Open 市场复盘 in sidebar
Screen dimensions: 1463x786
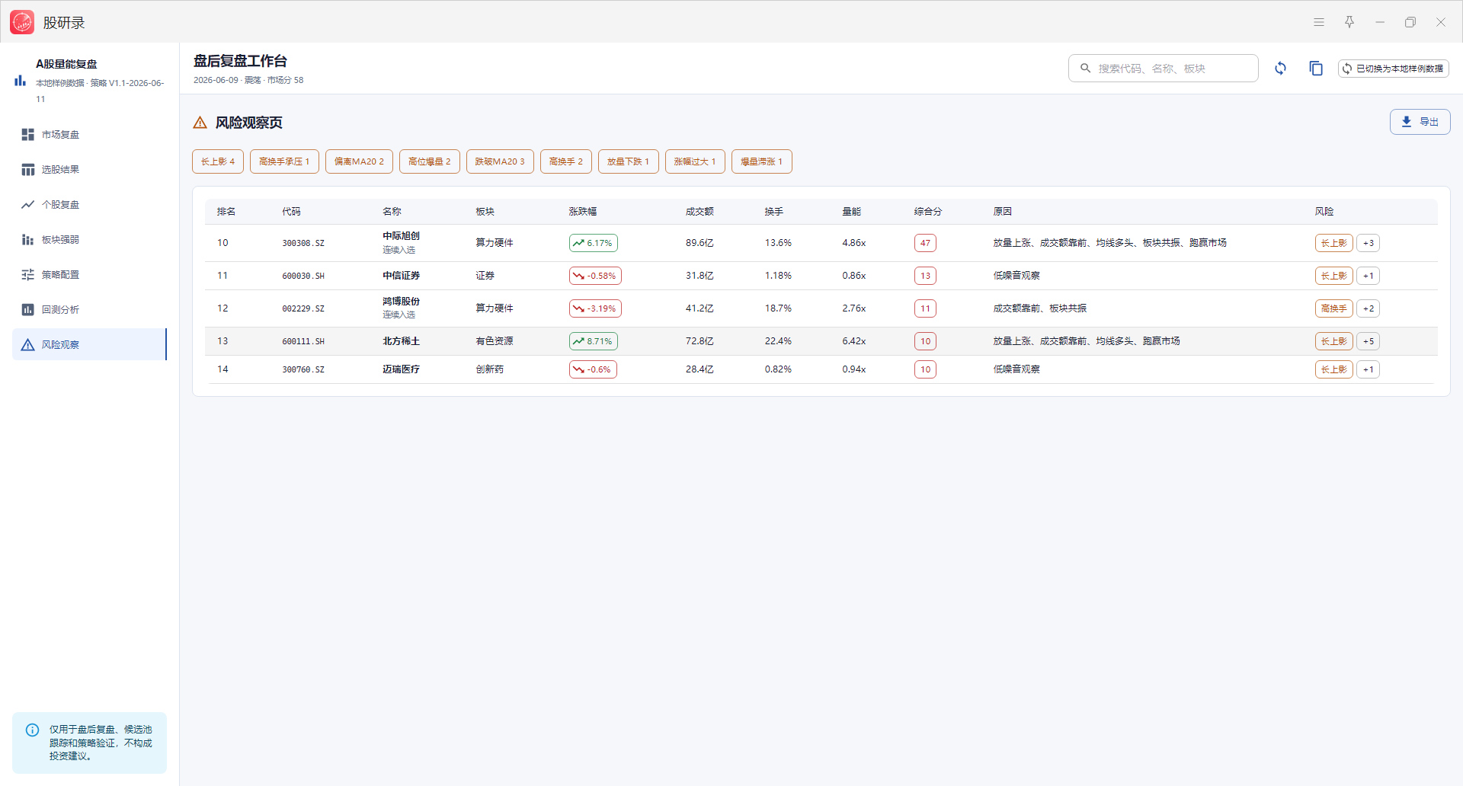[89, 135]
